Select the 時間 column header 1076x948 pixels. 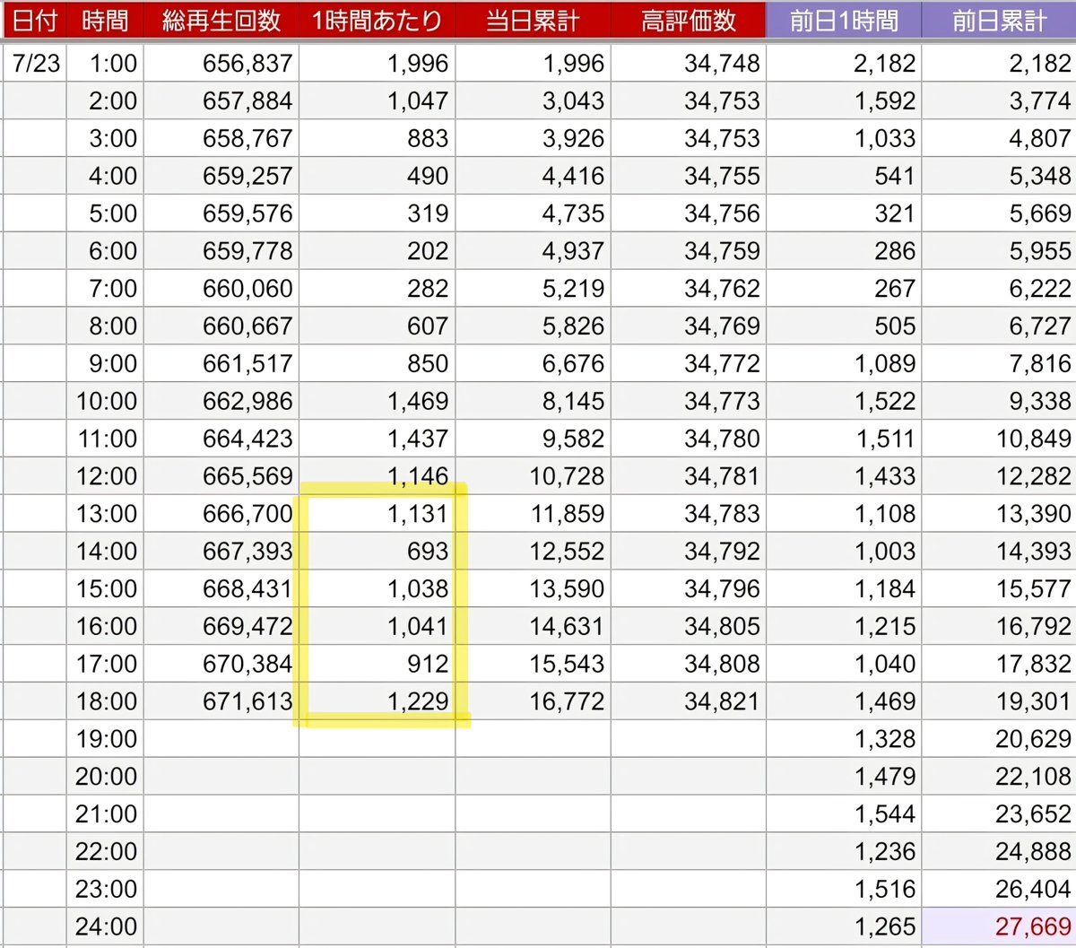point(105,20)
